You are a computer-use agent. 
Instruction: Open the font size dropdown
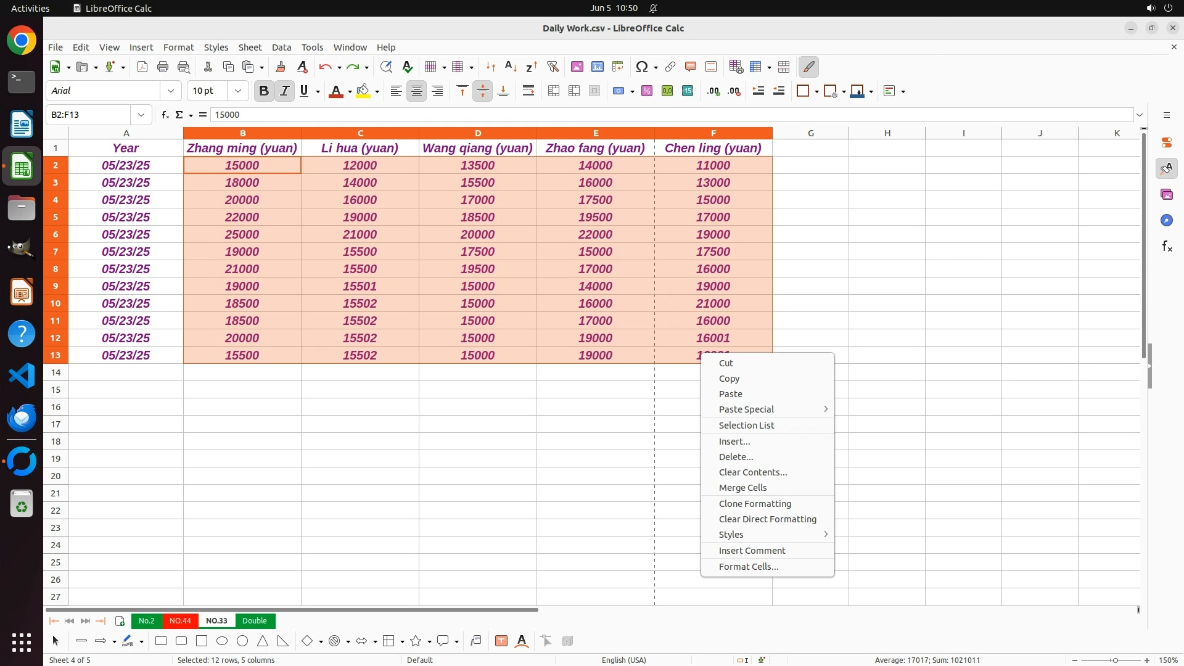238,91
